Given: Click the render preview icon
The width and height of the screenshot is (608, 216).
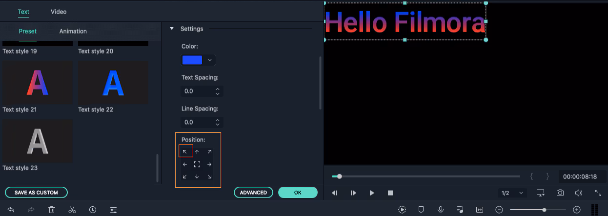Looking at the screenshot, I should (x=402, y=210).
